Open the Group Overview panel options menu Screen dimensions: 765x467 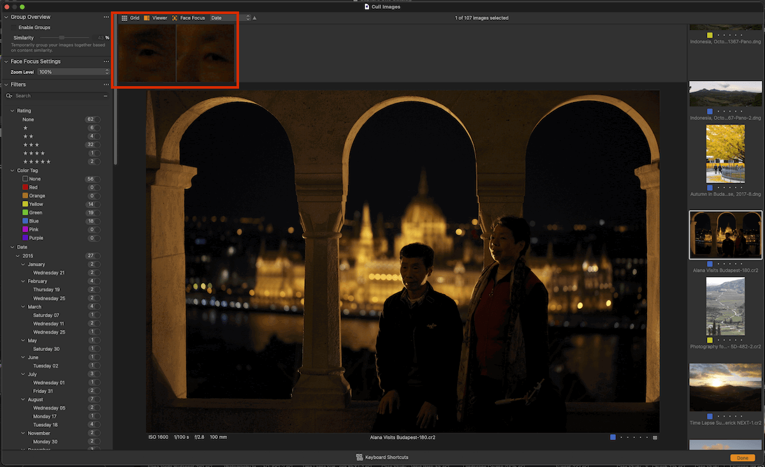coord(106,17)
